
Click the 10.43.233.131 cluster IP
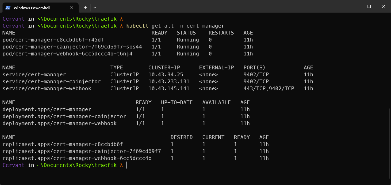click(169, 82)
